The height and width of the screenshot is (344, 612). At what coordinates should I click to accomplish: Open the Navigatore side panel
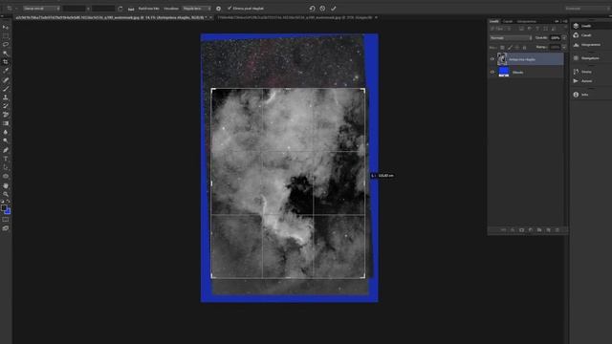[x=586, y=58]
